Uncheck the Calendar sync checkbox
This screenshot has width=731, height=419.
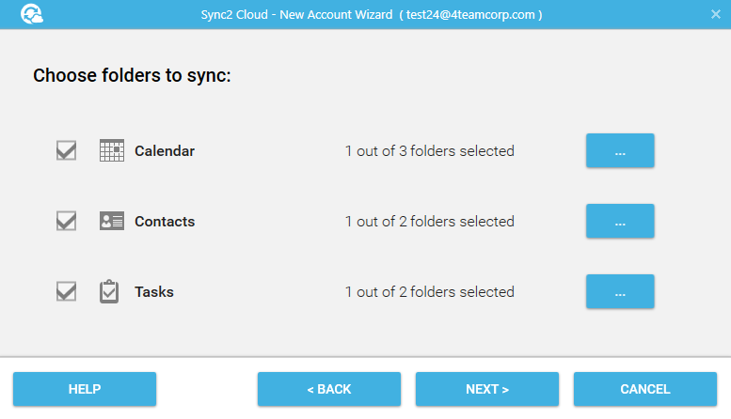click(x=66, y=150)
